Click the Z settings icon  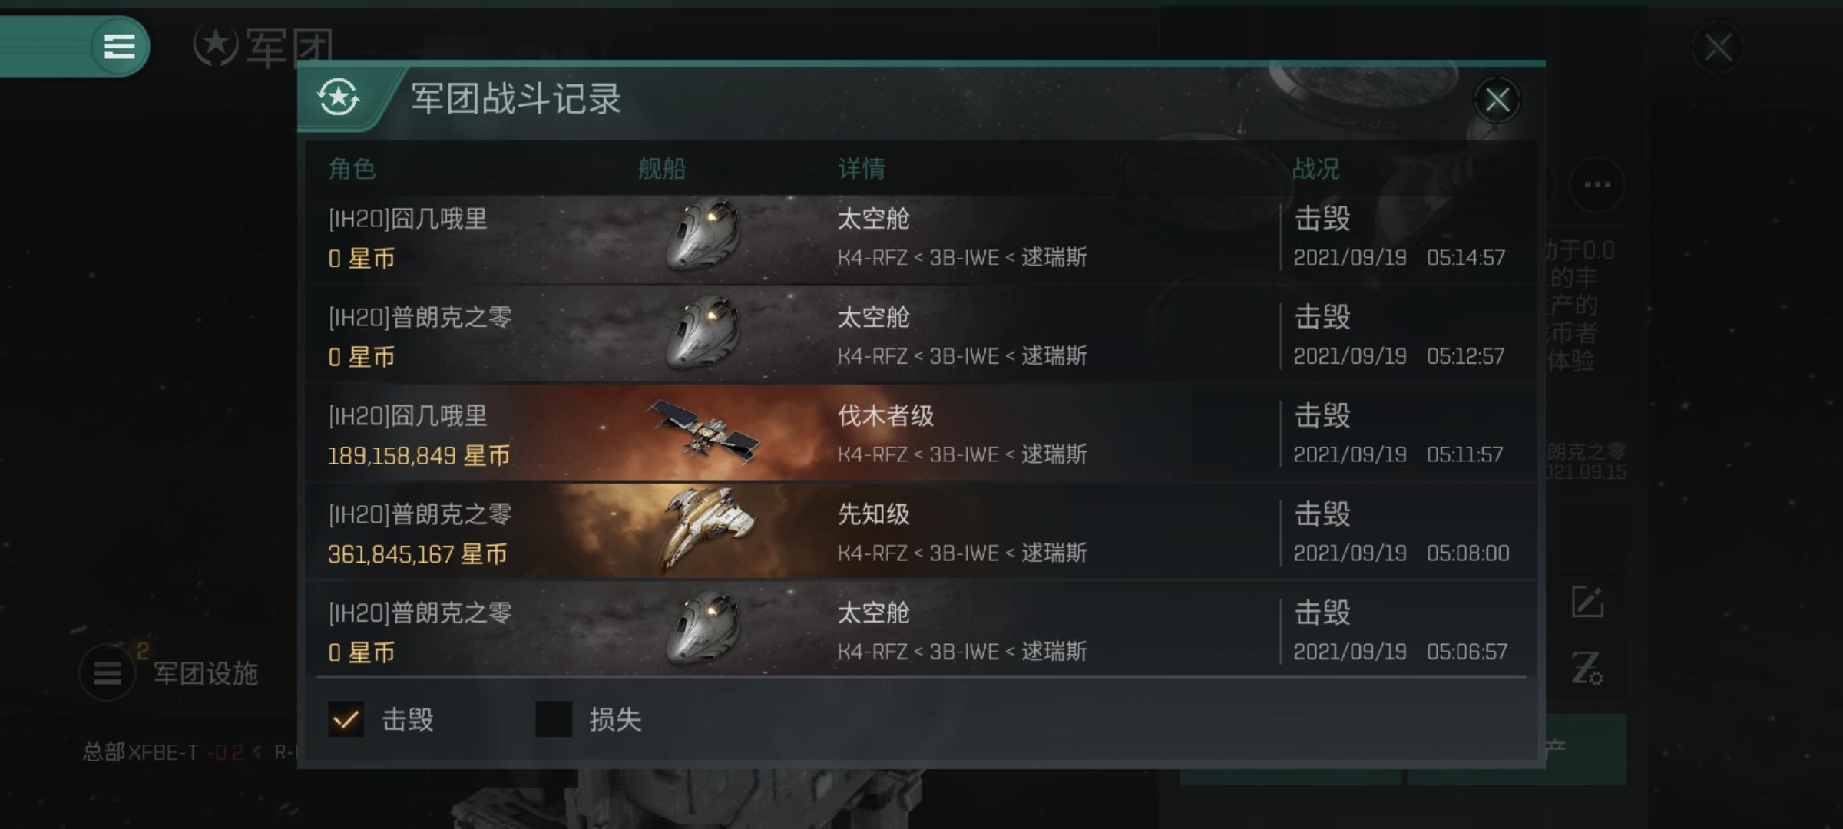click(1587, 668)
